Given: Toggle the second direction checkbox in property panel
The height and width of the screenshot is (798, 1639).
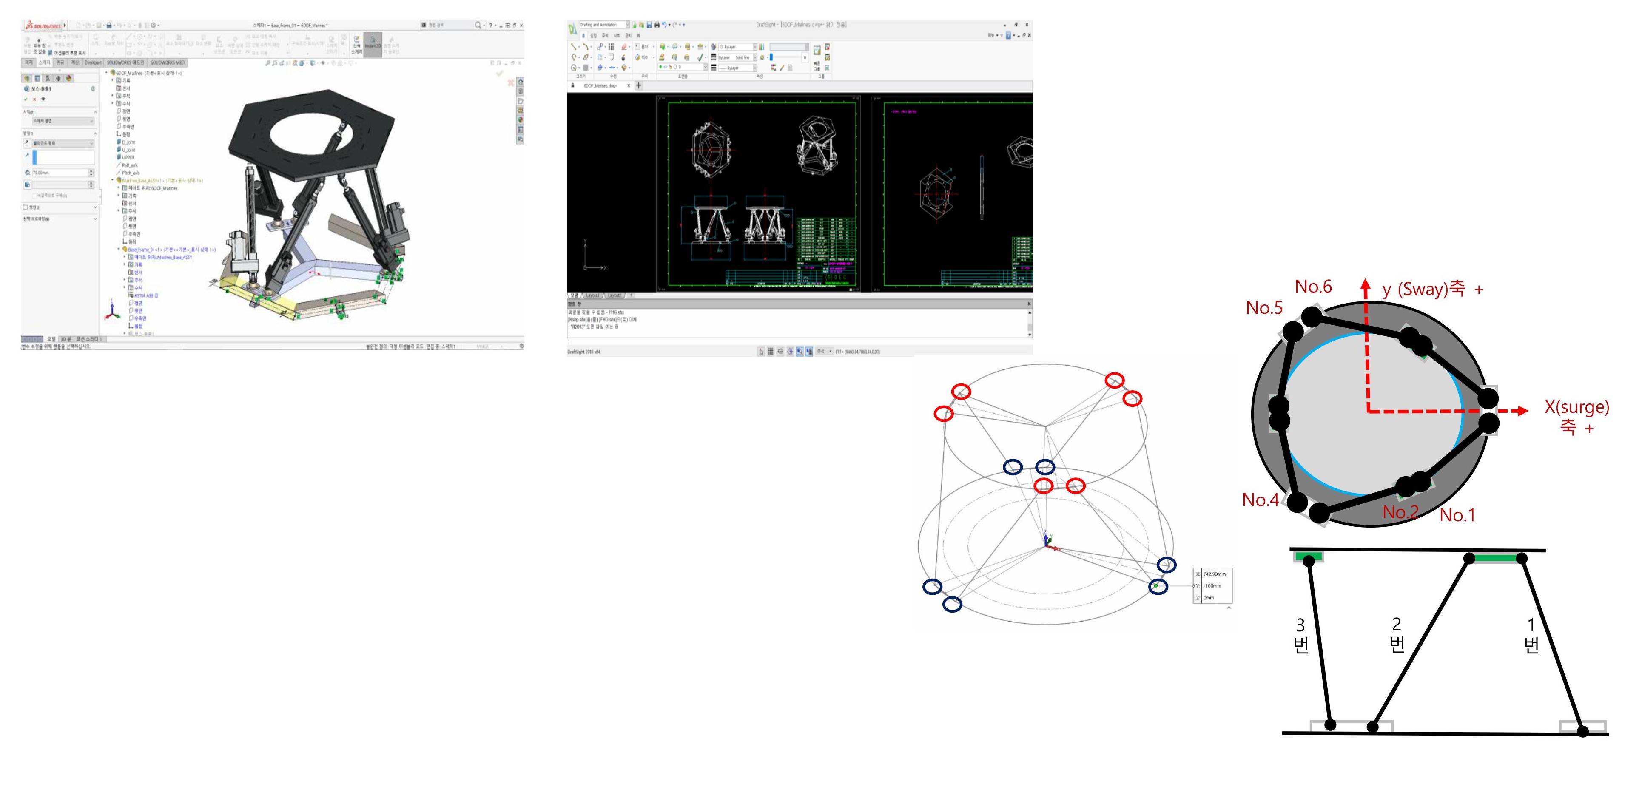Looking at the screenshot, I should pos(26,207).
